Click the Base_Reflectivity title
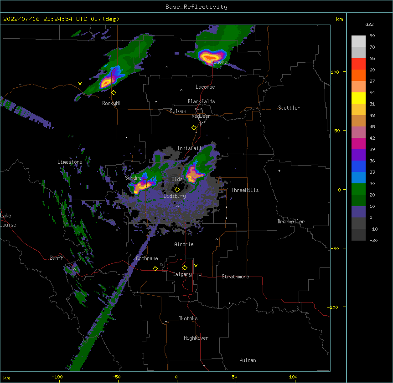393x383 pixels. 196,7
